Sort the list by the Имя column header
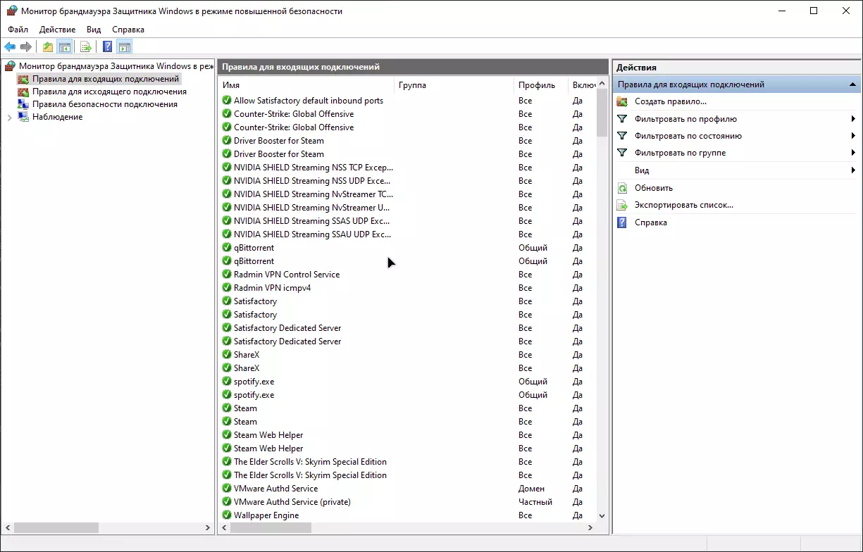863x552 pixels. (306, 85)
